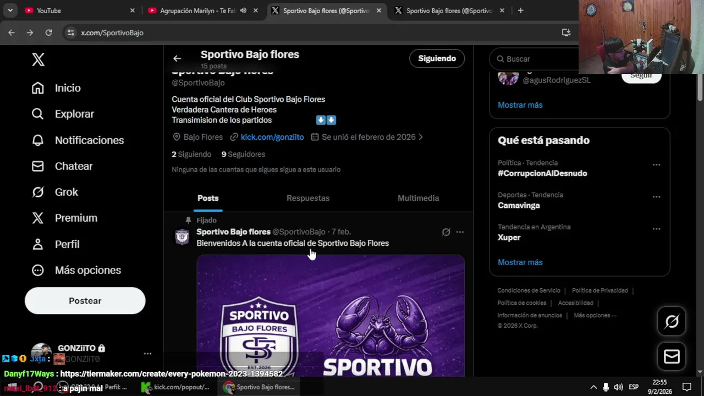View site information icon

[70, 32]
